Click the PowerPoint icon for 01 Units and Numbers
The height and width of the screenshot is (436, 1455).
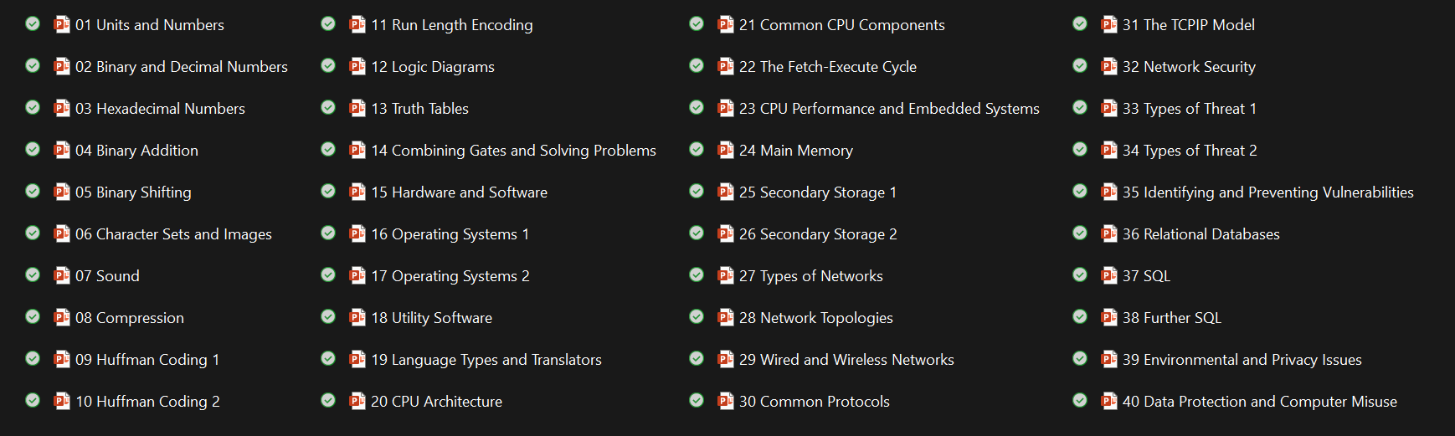click(x=62, y=24)
